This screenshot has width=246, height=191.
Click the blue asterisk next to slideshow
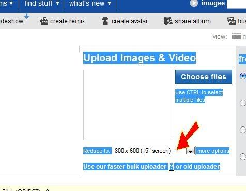[26, 17]
